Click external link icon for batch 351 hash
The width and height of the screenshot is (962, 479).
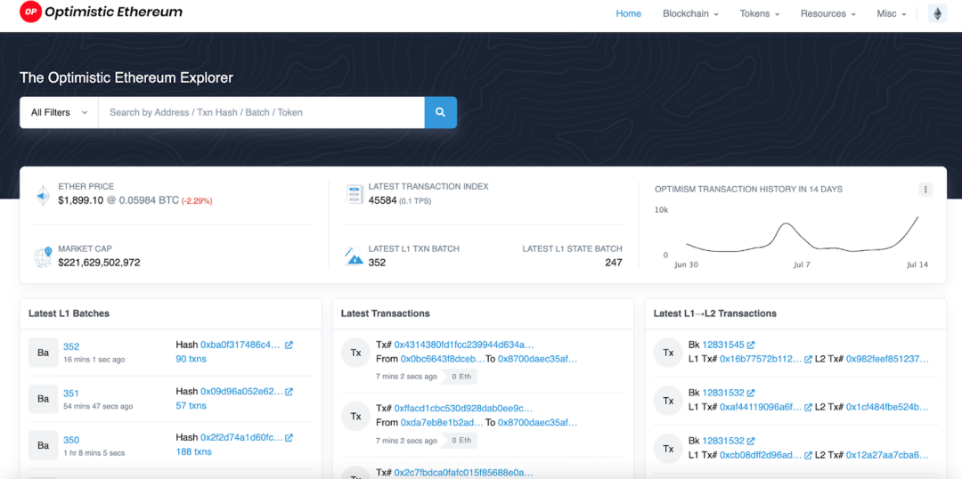[289, 391]
